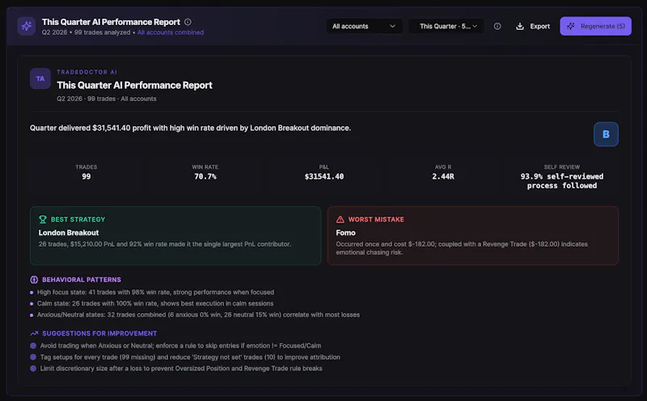Click the quarter summary profit sentence
This screenshot has width=647, height=401.
(x=190, y=128)
